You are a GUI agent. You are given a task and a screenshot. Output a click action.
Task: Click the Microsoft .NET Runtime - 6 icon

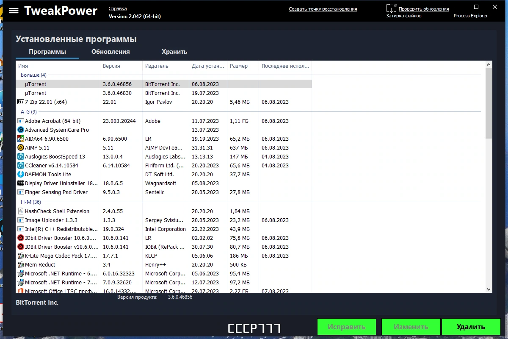click(21, 274)
